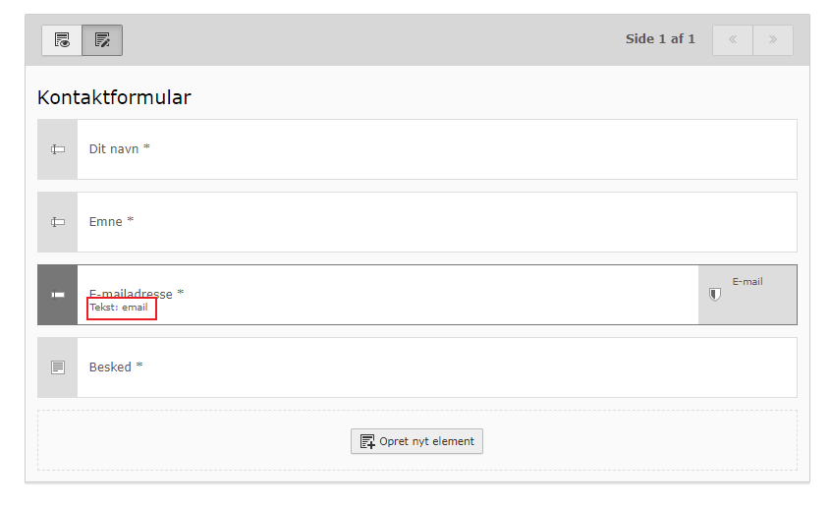Screen dimensions: 831x508
Task: Click the dashed new element area
Action: (x=196, y=440)
